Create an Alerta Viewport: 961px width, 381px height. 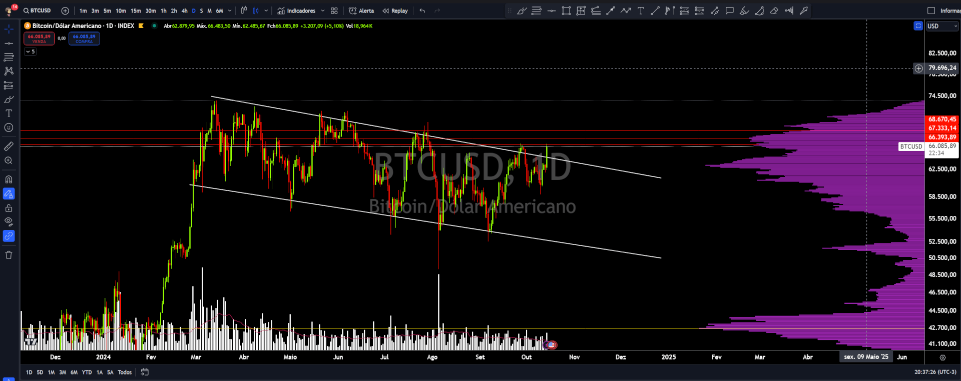tap(361, 10)
